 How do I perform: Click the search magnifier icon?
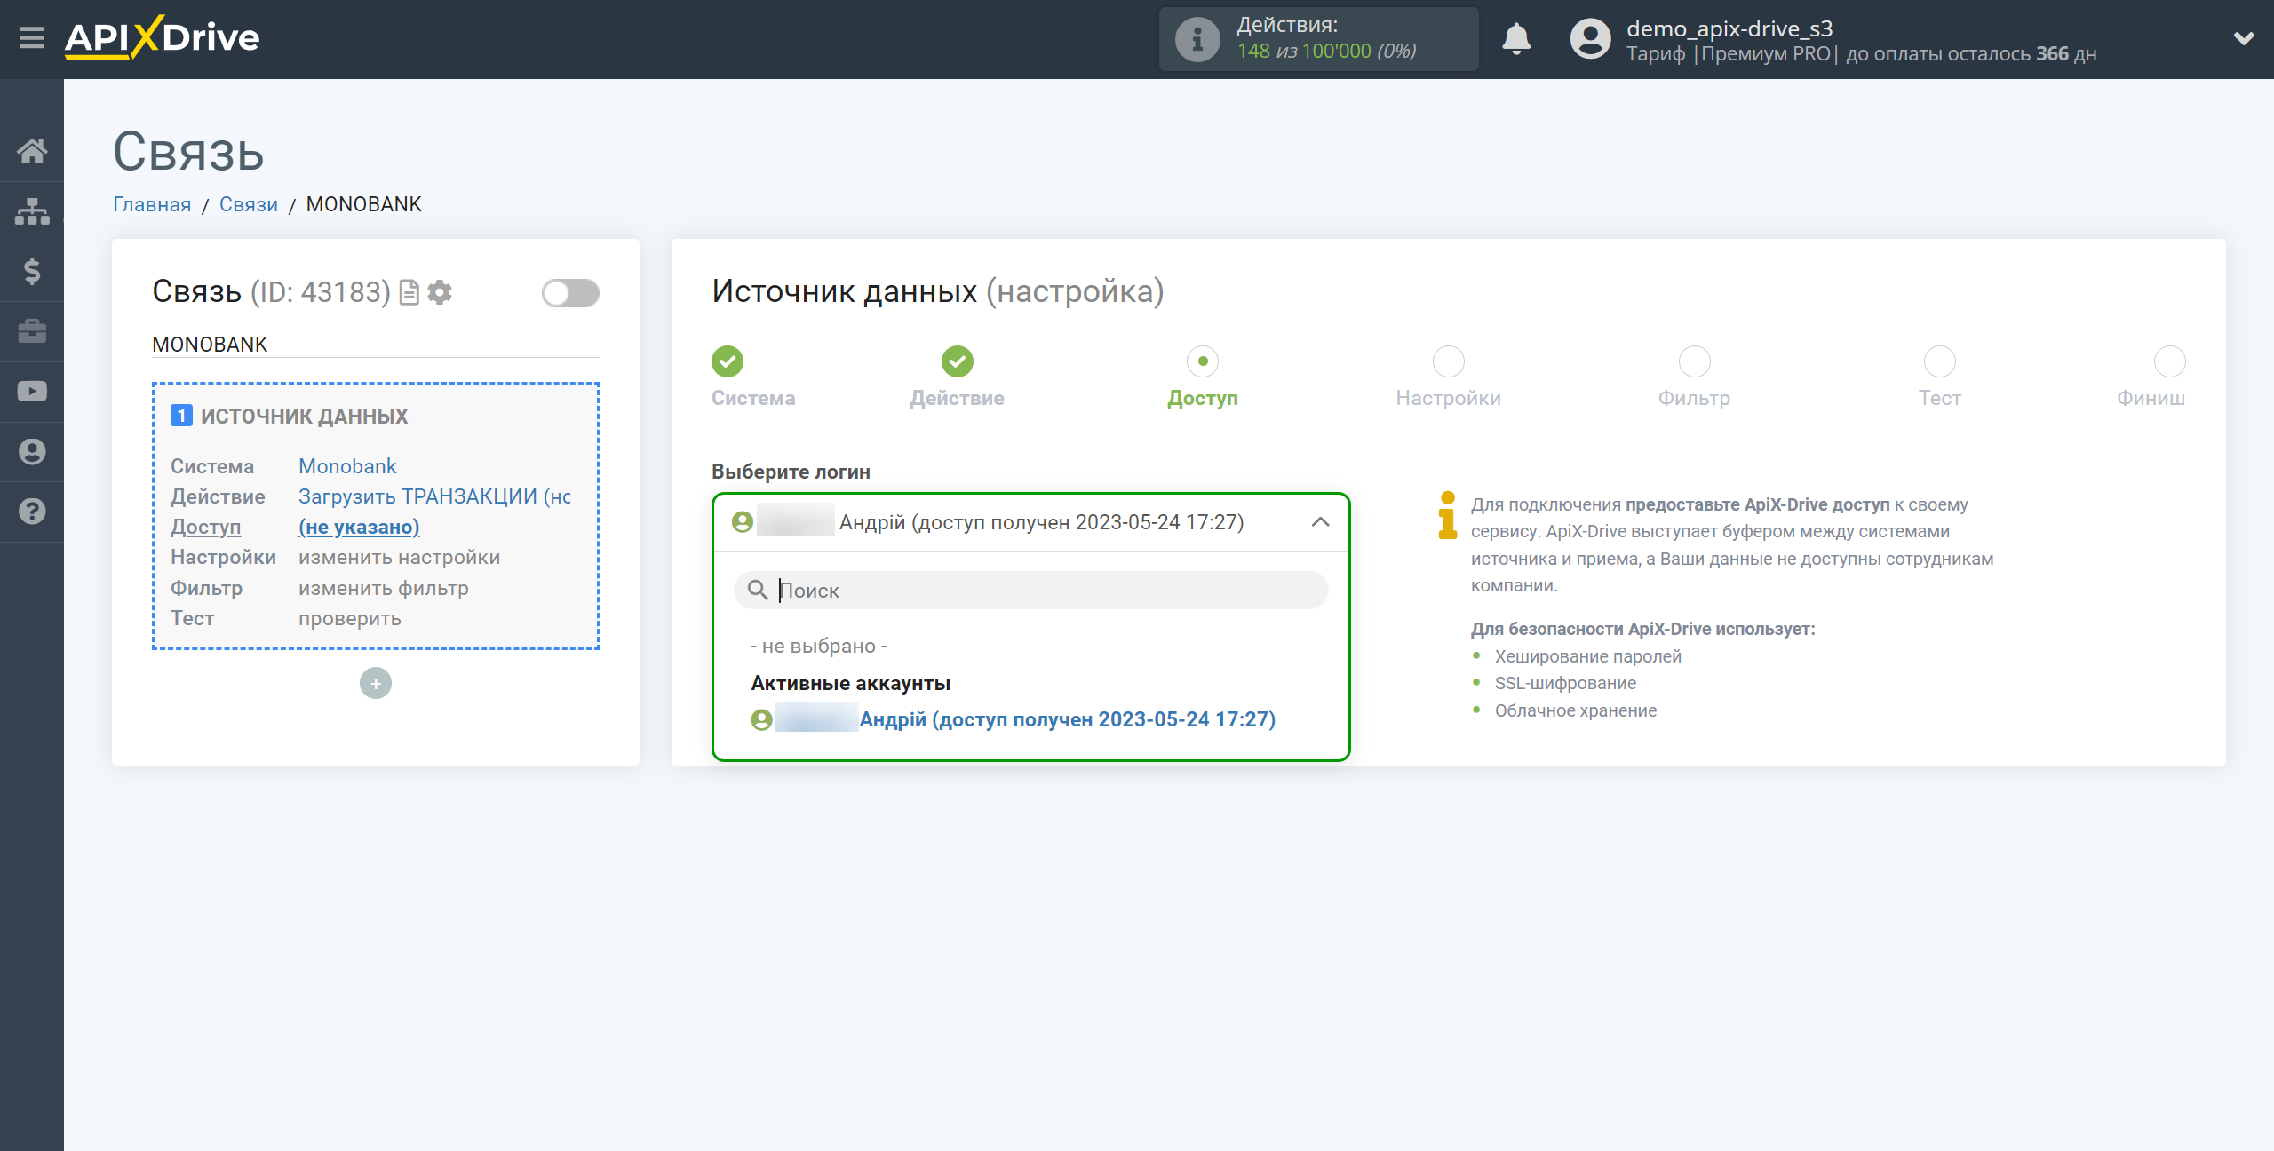(758, 591)
